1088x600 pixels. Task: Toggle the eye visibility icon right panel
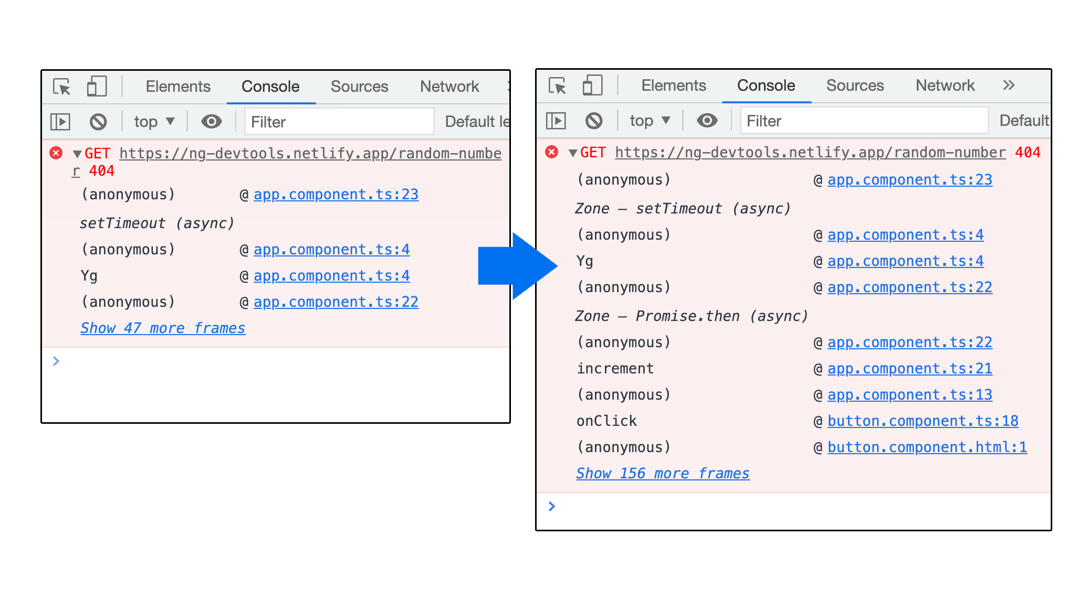(x=706, y=121)
